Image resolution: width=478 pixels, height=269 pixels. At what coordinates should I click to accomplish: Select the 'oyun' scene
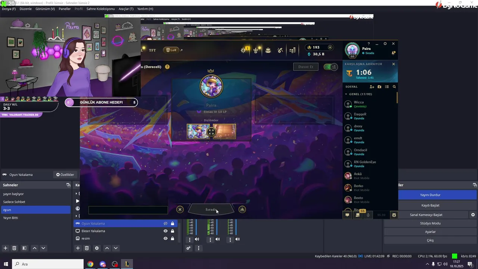(36, 210)
